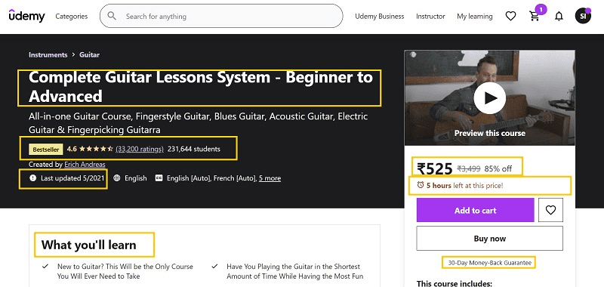Viewport: 604px width, 287px height.
Task: Open Udemy Business from the header
Action: [380, 16]
